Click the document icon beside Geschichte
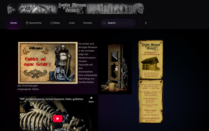Screen dimensions: 209x131 pos(27,23)
